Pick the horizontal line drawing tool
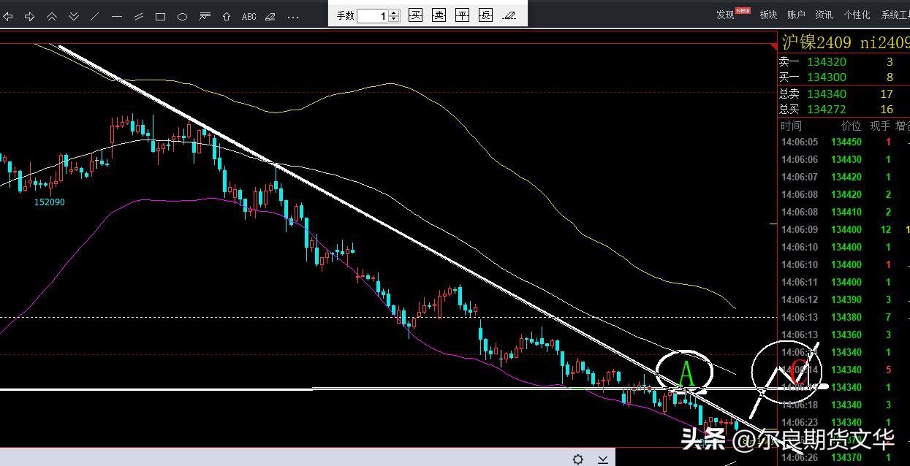 (117, 16)
